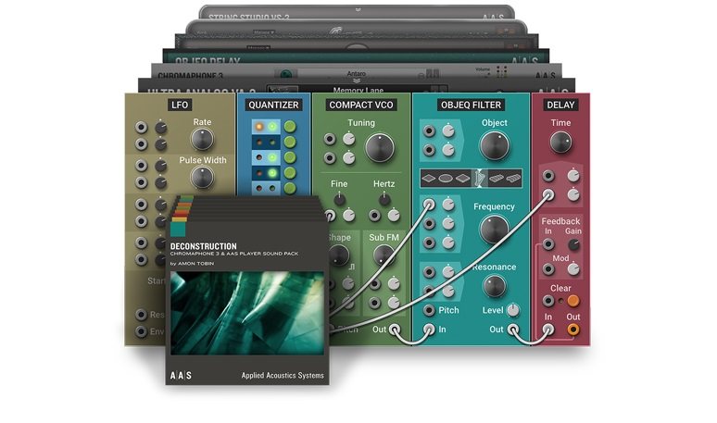Click the first modulation jack beside Tuning knob
Viewport: 717px width, 423px height.
330,139
